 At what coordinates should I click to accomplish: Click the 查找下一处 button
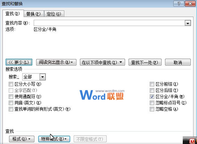coord(145,62)
